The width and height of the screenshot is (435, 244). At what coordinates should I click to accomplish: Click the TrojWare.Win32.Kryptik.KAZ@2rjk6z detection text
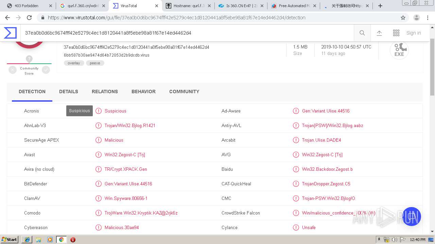pos(141,213)
